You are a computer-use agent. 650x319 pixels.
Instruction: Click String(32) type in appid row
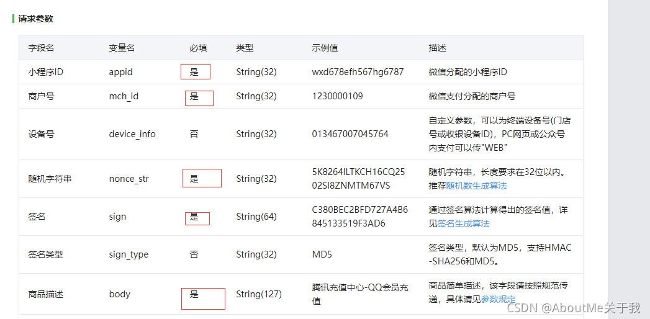point(256,72)
